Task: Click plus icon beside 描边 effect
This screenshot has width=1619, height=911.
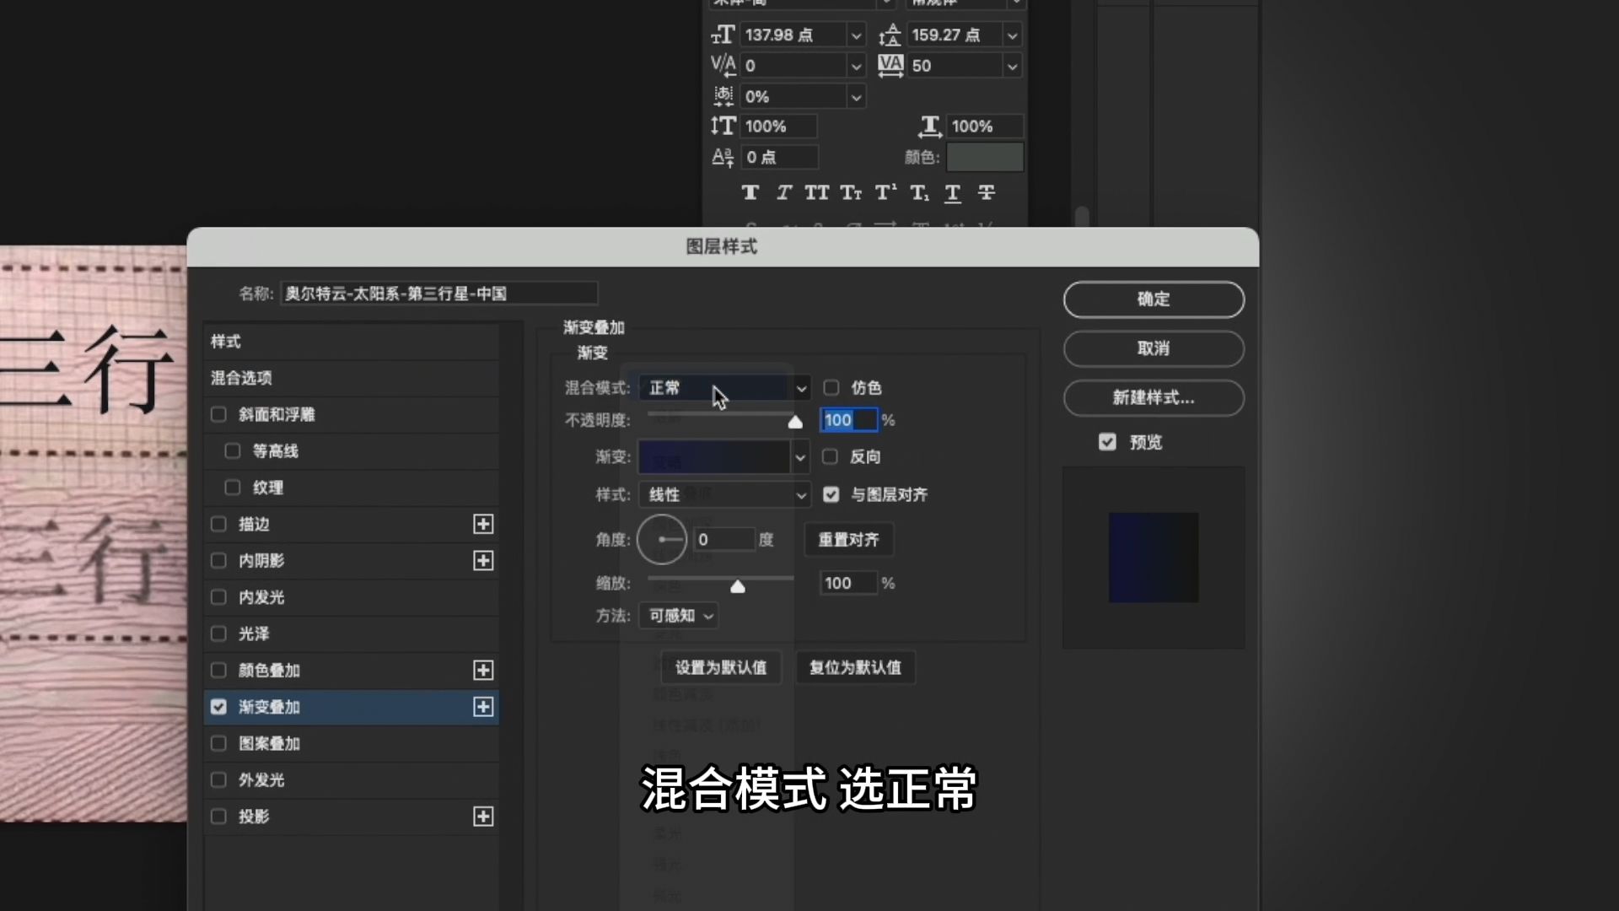Action: tap(483, 525)
